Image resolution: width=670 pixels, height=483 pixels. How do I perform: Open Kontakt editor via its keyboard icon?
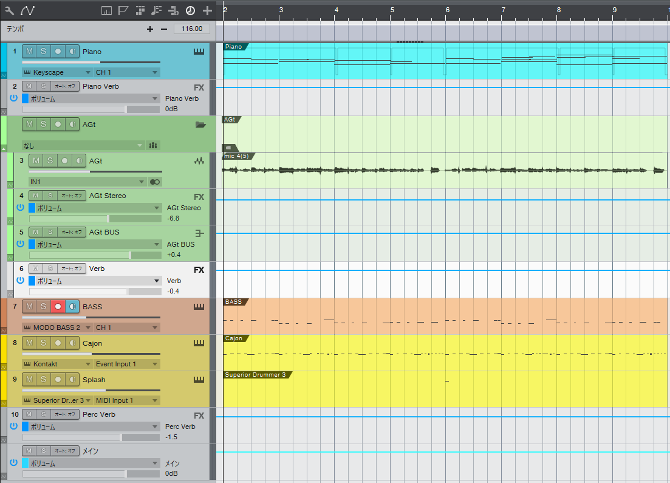[x=27, y=364]
